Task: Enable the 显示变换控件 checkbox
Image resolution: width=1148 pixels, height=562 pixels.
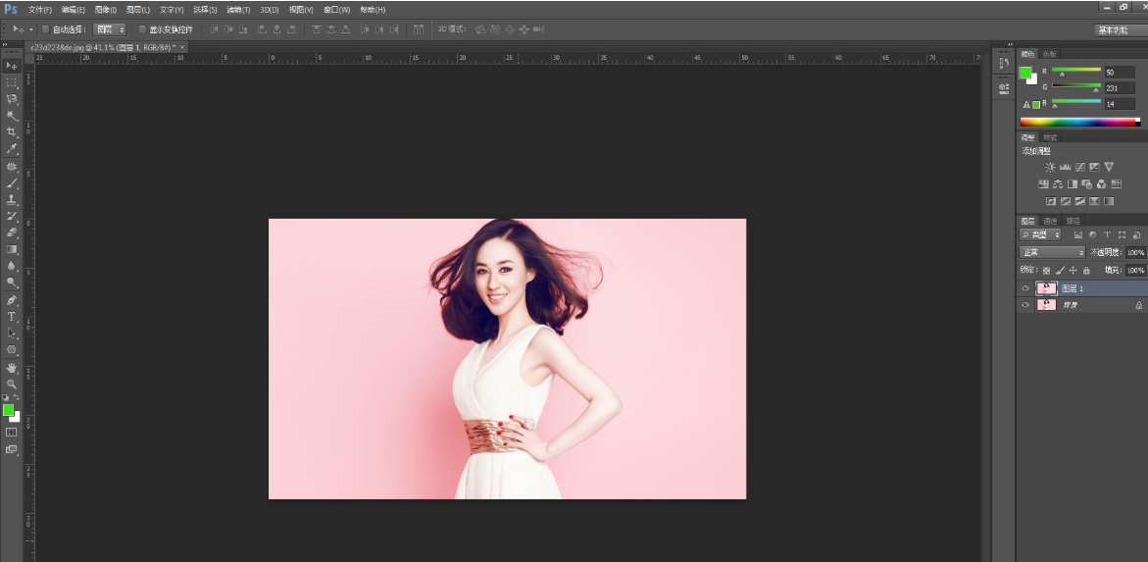Action: coord(142,29)
